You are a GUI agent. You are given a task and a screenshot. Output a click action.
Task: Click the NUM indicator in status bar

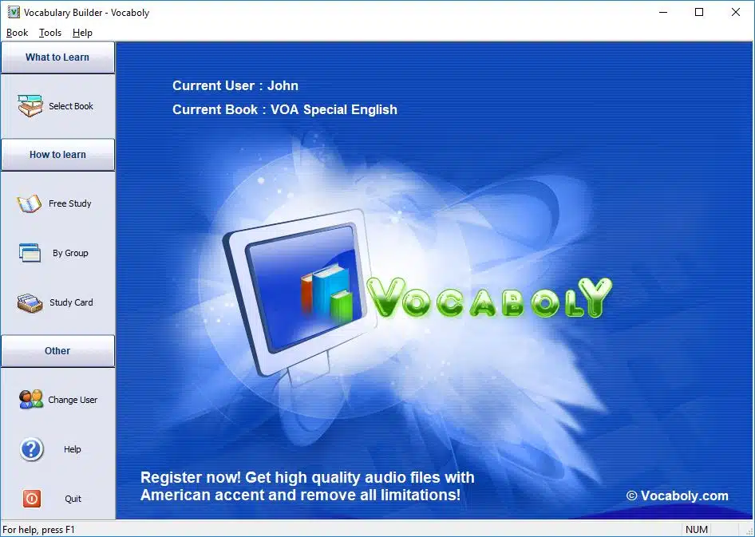tap(696, 530)
